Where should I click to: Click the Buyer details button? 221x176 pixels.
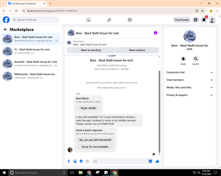88,108
